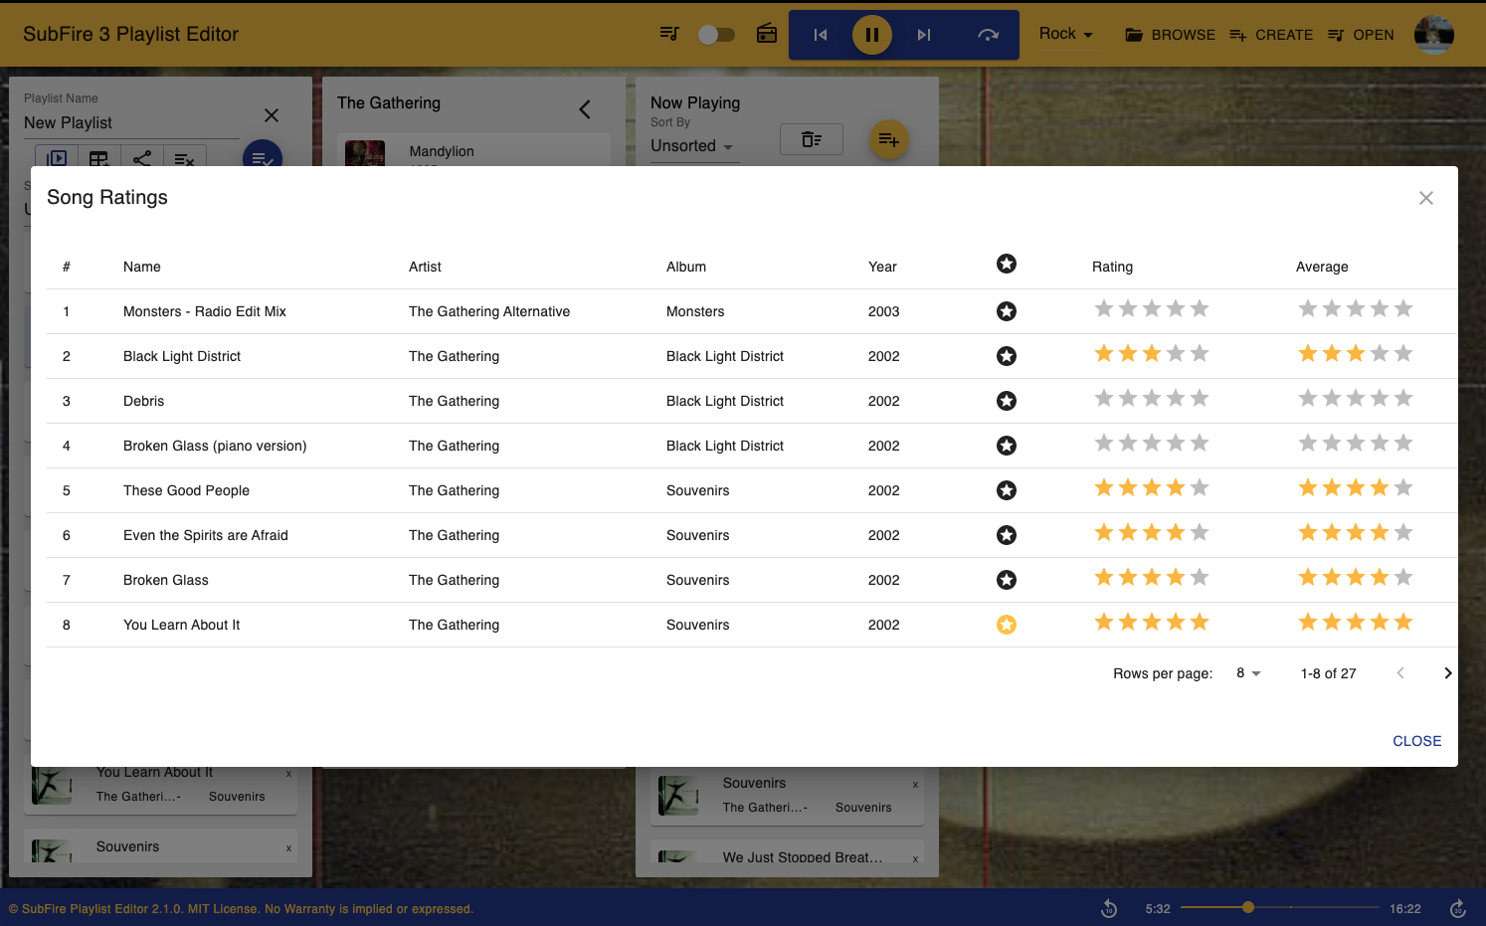Image resolution: width=1486 pixels, height=926 pixels.
Task: Toggle star for Broken Glass row seven
Action: click(1007, 580)
